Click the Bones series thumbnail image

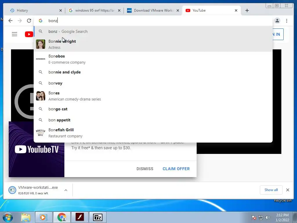[41, 96]
